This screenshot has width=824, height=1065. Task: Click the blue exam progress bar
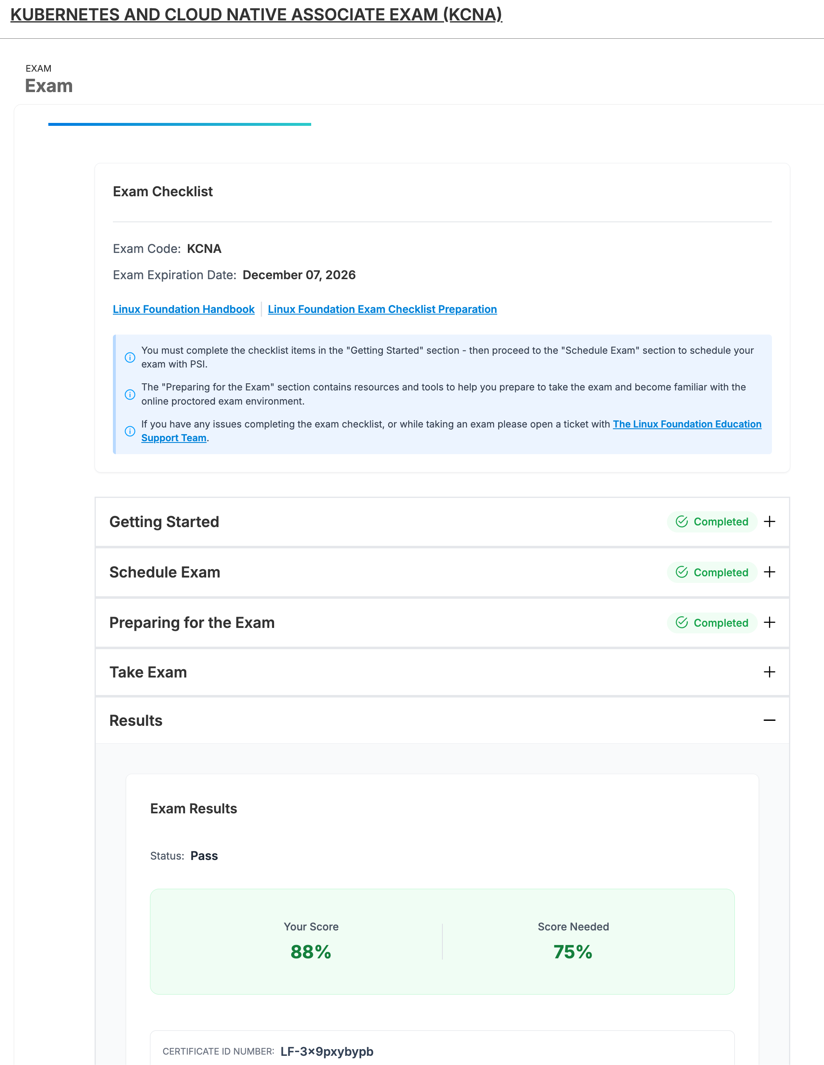(180, 124)
